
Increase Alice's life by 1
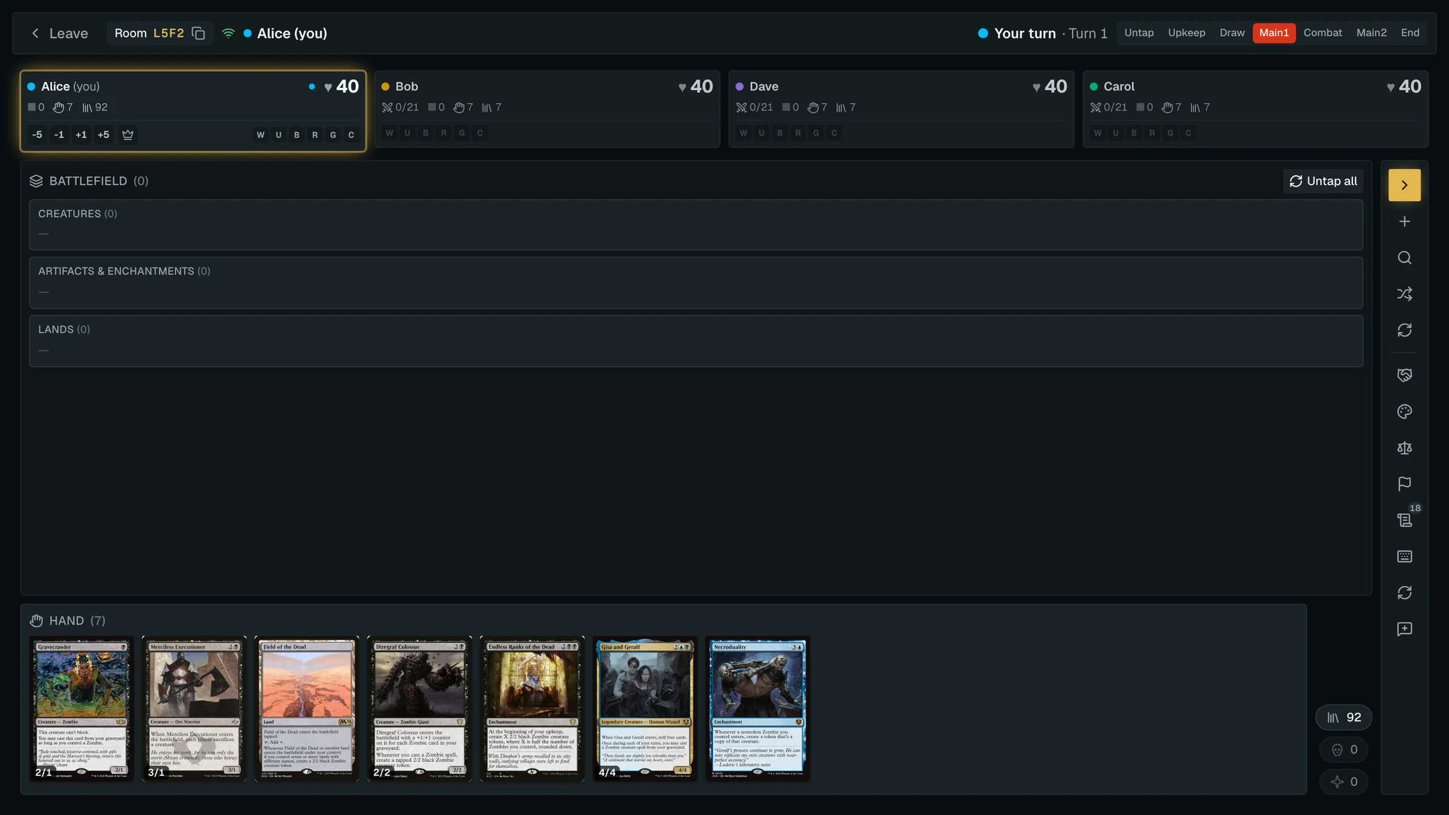click(81, 135)
